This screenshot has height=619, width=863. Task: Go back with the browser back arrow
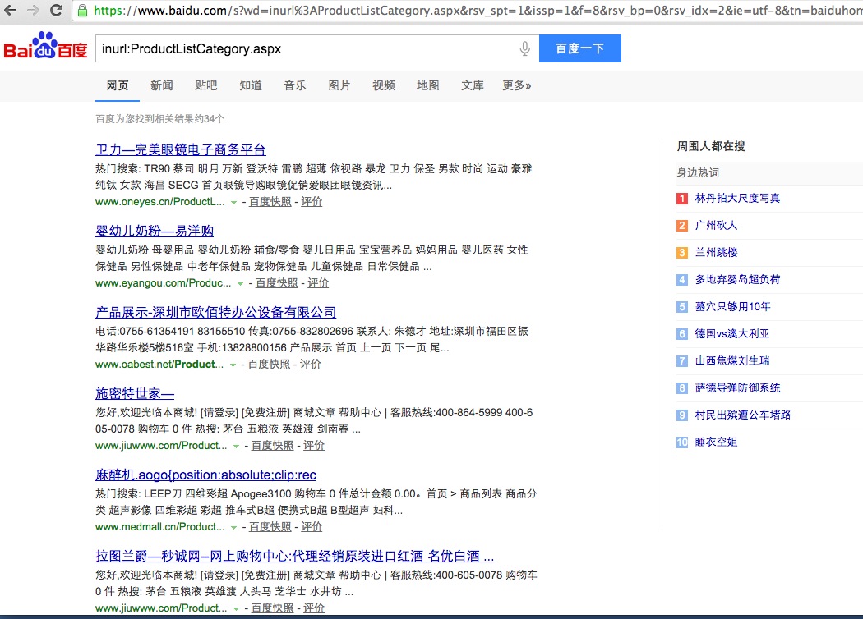coord(11,10)
